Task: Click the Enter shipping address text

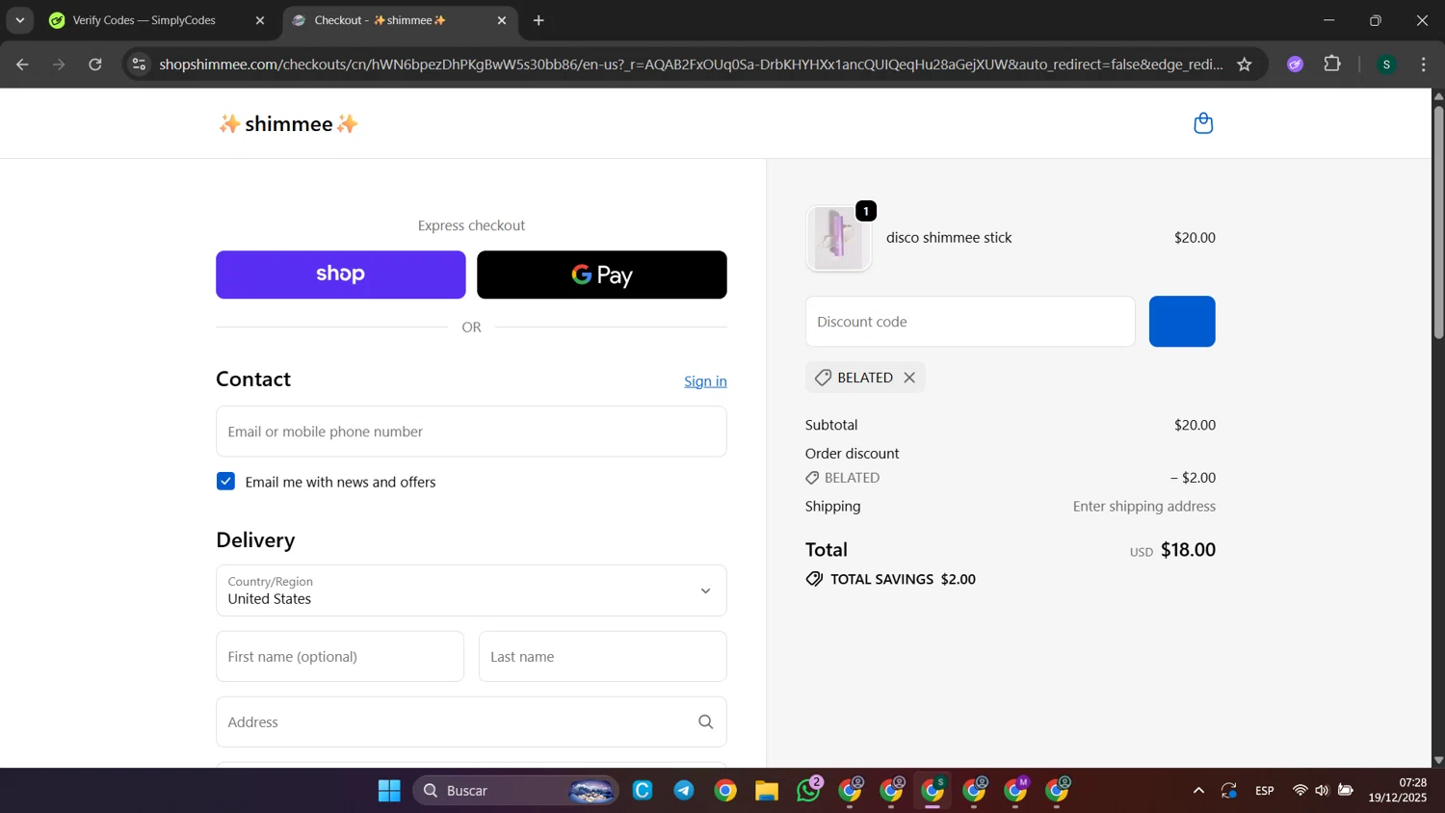Action: click(x=1144, y=507)
